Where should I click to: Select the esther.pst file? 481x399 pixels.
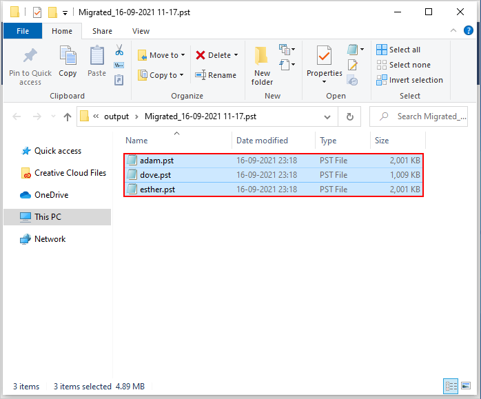(x=274, y=190)
